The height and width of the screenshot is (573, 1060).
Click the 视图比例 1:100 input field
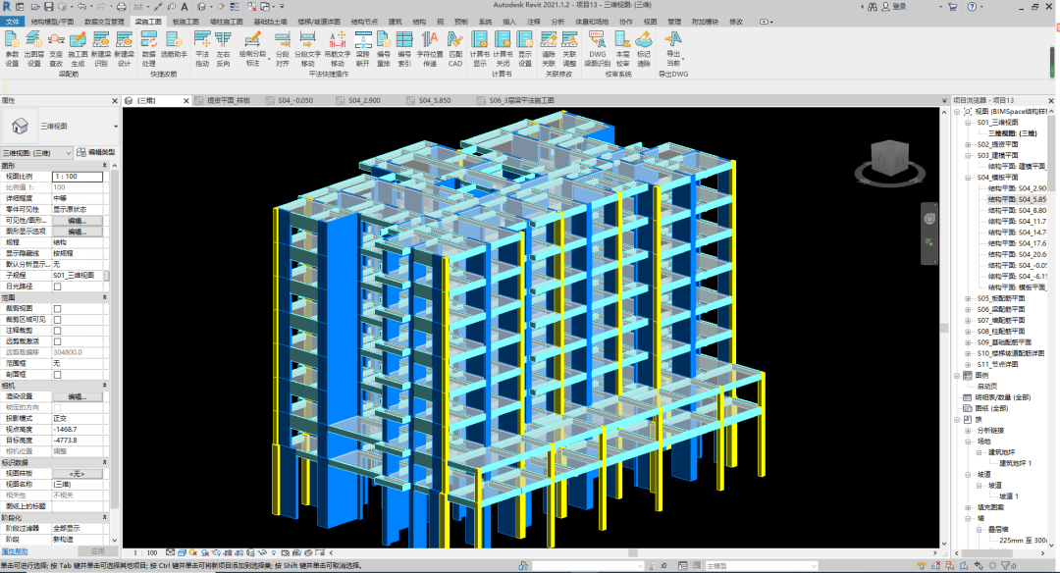click(x=77, y=176)
